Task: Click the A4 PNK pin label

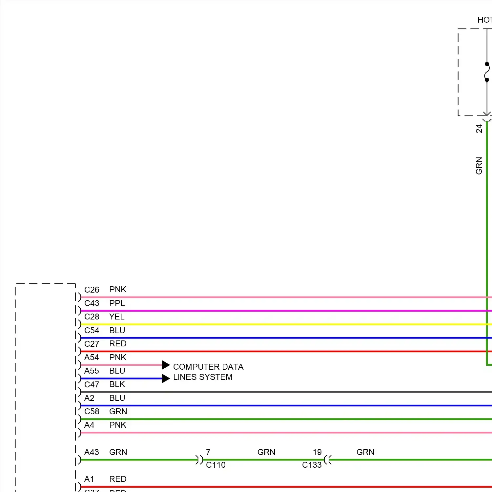Action: 105,425
